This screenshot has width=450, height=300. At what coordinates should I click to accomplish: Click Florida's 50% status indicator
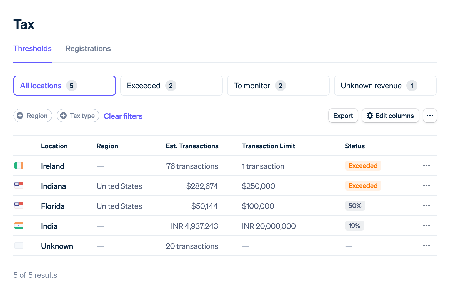pos(355,206)
